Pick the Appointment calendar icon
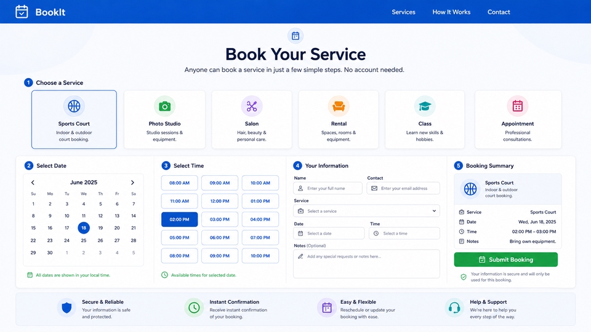The width and height of the screenshot is (591, 332). [518, 106]
